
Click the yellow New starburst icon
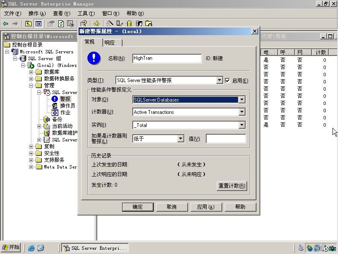[96, 24]
